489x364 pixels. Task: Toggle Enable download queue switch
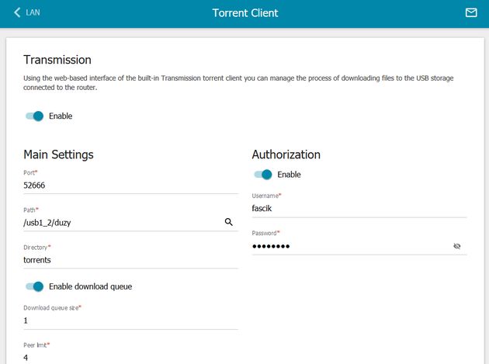pyautogui.click(x=34, y=286)
